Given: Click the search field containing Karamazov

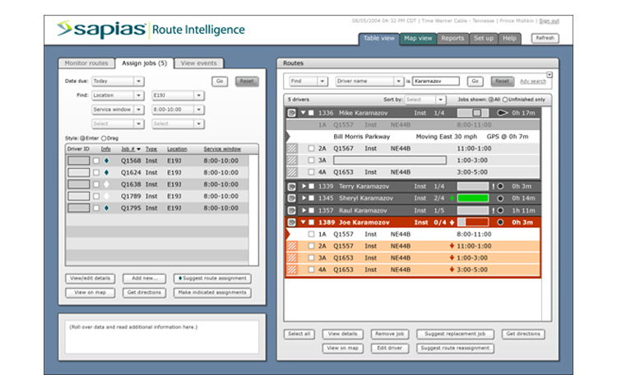Looking at the screenshot, I should click(436, 81).
